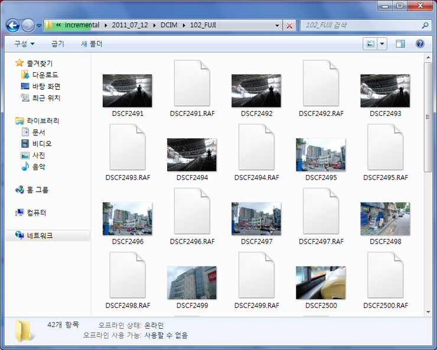Open the 구성 menu
Screen dimensions: 437x350
(24, 44)
